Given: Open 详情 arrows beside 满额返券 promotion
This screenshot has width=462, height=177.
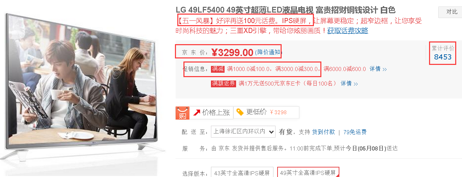Looking at the screenshot, I should [x=350, y=83].
